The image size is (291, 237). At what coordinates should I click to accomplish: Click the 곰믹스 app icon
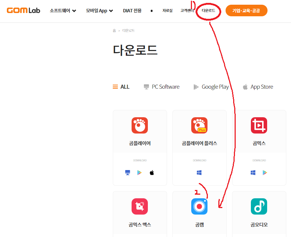[259, 125]
